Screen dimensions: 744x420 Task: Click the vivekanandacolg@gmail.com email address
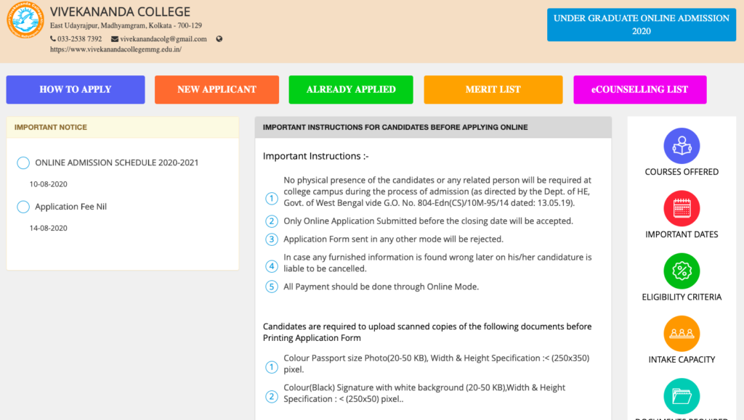click(163, 39)
